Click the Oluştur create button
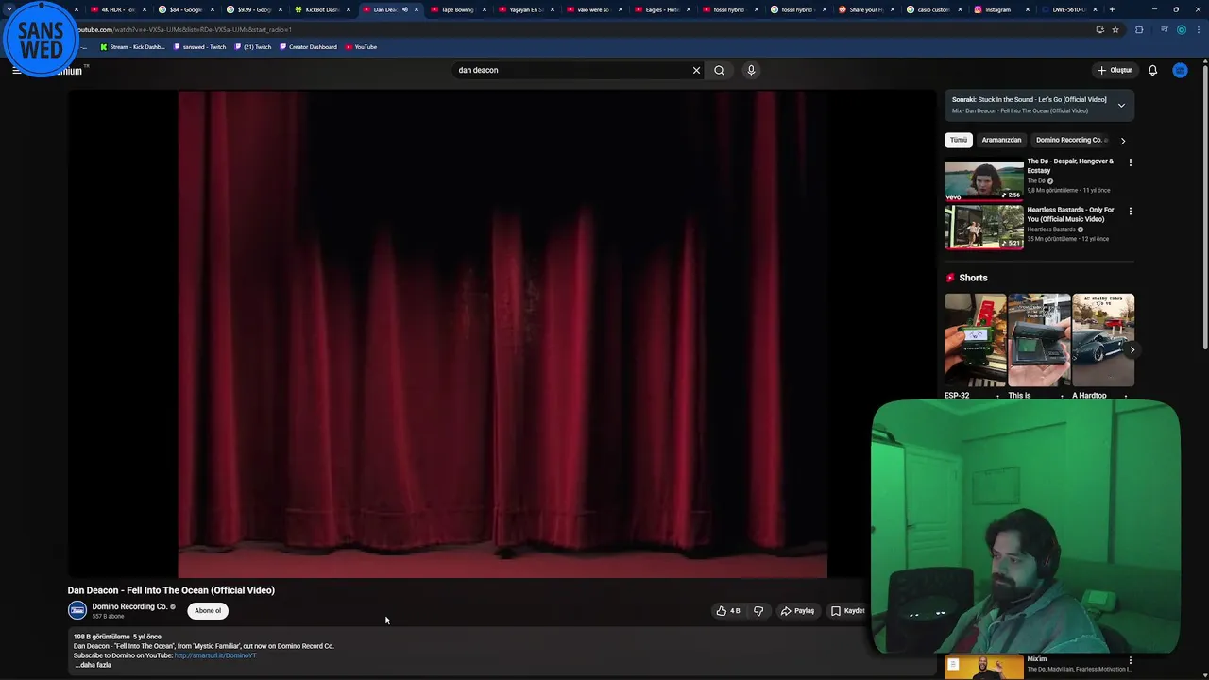Viewport: 1209px width, 680px height. coord(1115,70)
